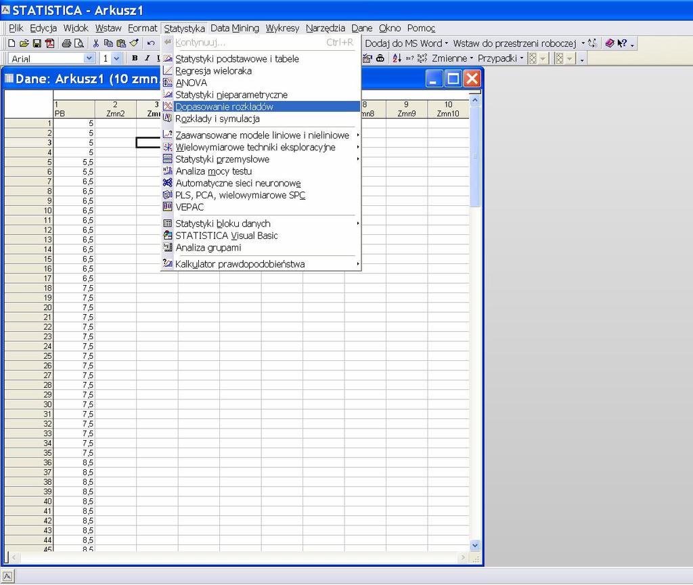The width and height of the screenshot is (693, 585).
Task: Click the x=? recalculate formula icon
Action: coord(409,58)
